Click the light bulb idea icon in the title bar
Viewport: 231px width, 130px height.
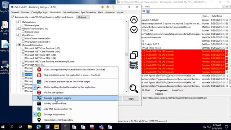click(113, 7)
